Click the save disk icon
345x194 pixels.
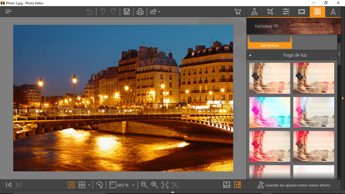[x=127, y=12]
